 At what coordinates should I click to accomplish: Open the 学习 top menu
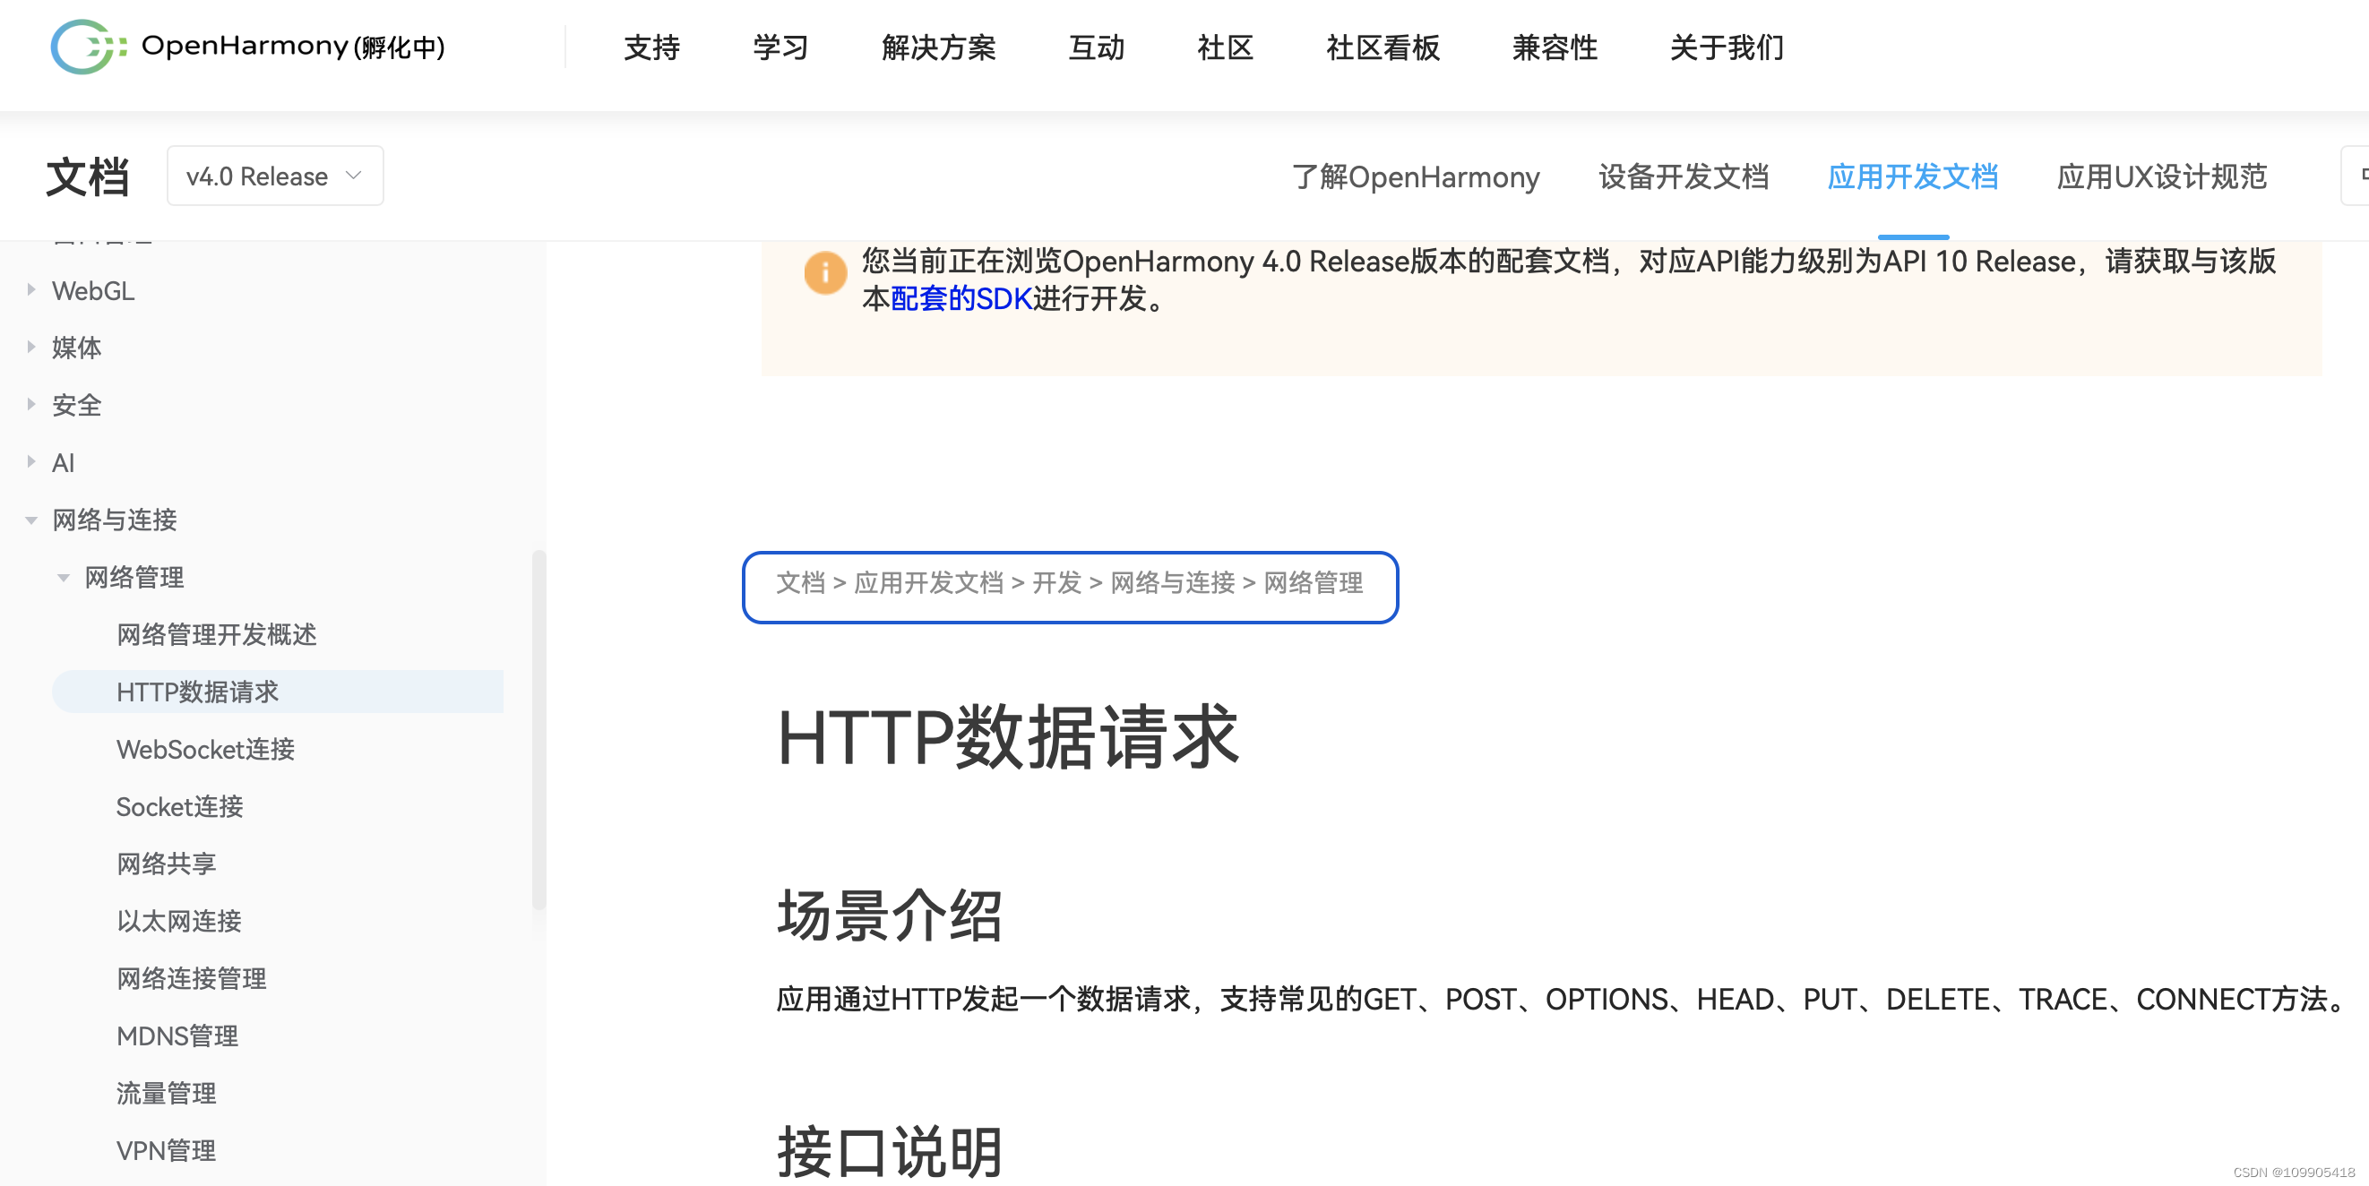(780, 47)
